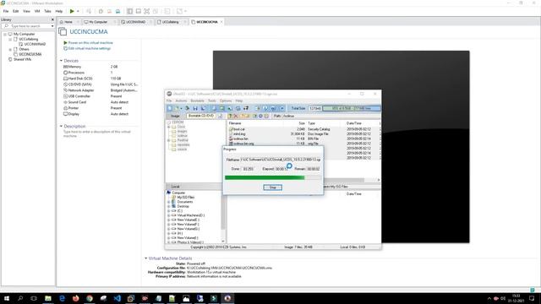Viewport: 541px width, 304px height.
Task: Open the VM menu in VMware Workstation
Action: coord(37,11)
